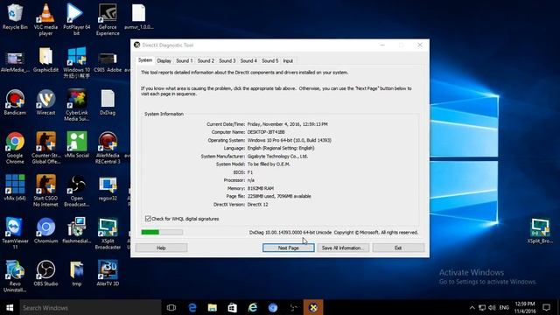
Task: Open File Explorer from taskbar
Action: [213, 307]
